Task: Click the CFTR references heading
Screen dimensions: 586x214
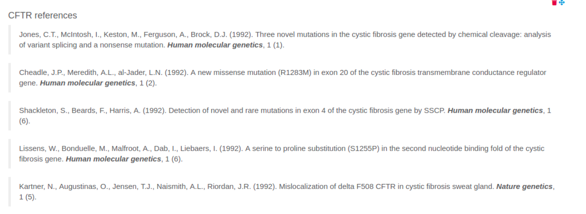Action: point(43,15)
